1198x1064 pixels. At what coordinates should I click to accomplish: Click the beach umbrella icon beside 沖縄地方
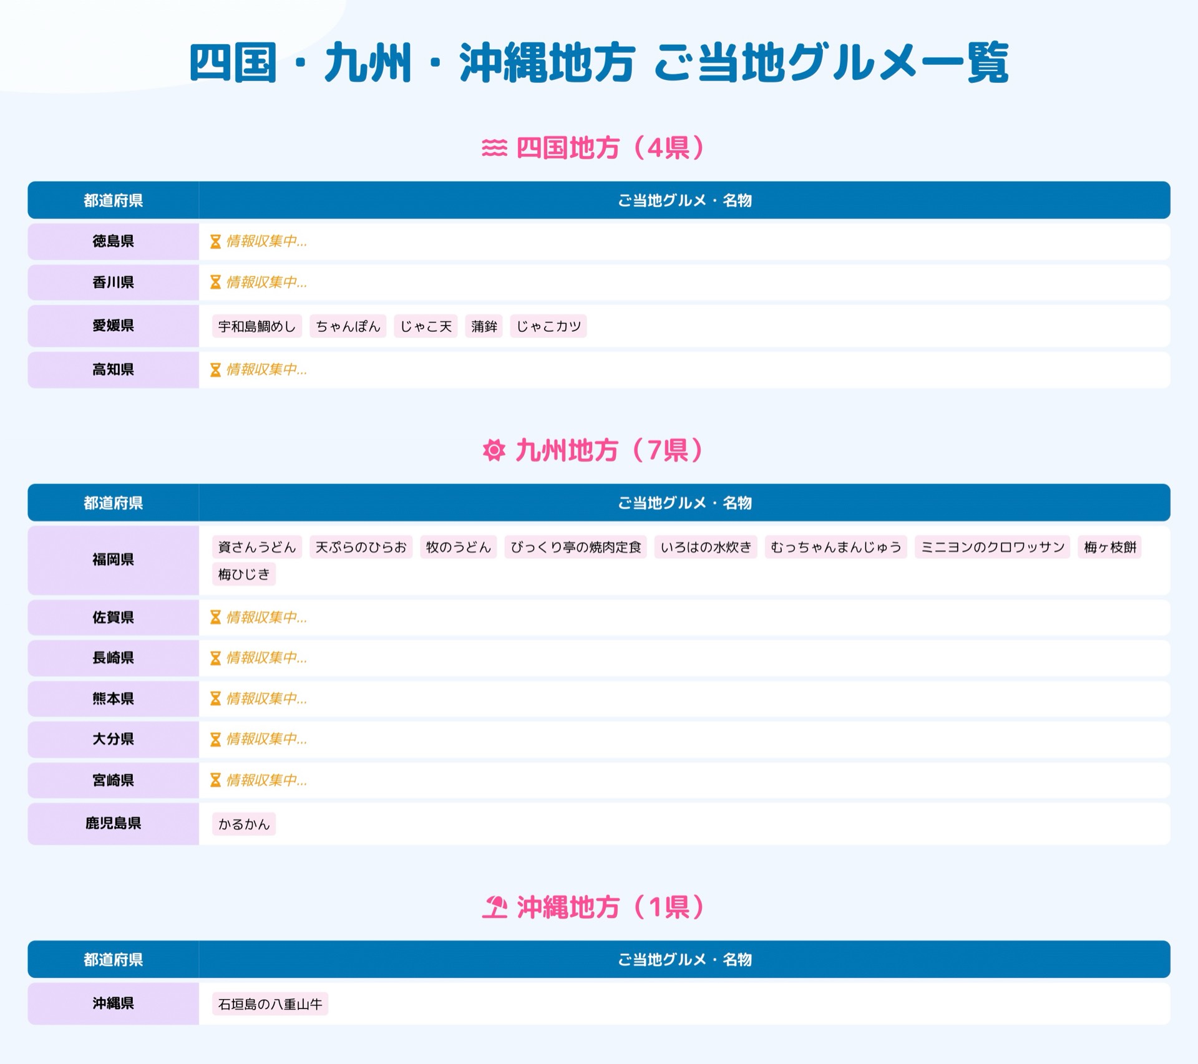pyautogui.click(x=495, y=907)
